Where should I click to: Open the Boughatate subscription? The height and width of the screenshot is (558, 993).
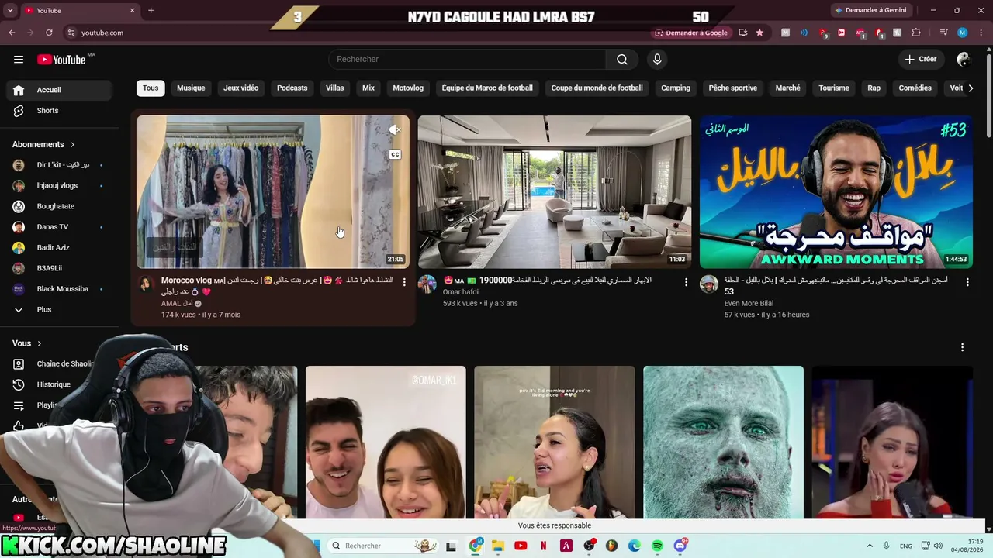[x=59, y=207]
